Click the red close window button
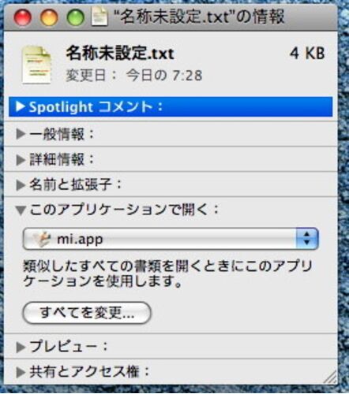349x394 pixels. pos(23,17)
